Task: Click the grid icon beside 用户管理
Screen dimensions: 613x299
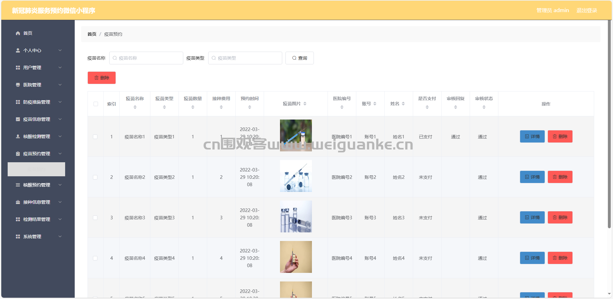Action: click(x=18, y=68)
